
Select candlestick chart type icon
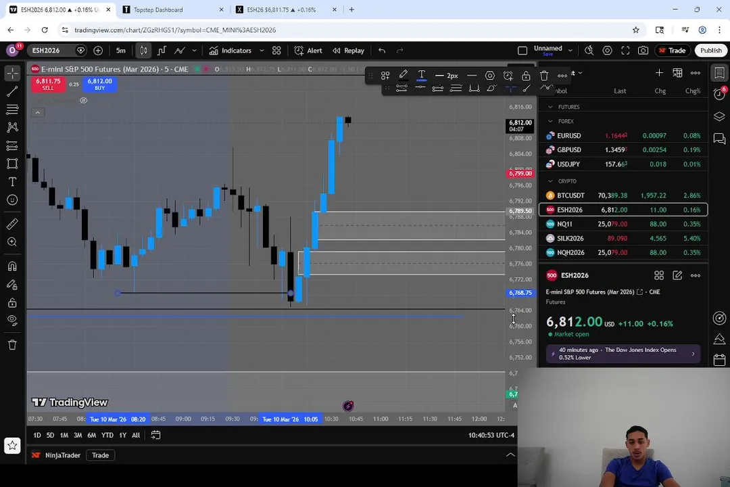click(x=143, y=50)
